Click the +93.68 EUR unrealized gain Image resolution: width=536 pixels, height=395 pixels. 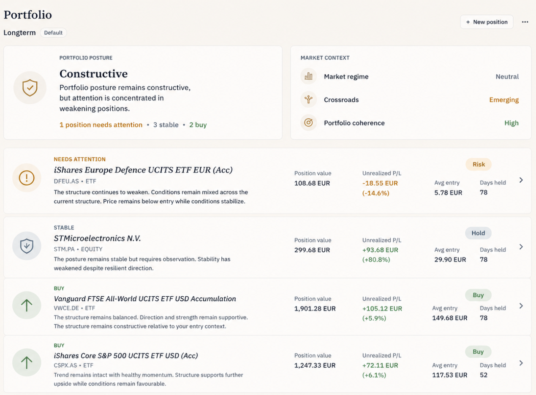click(x=380, y=250)
